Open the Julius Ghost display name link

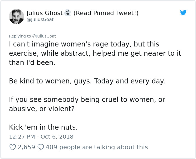click(45, 13)
